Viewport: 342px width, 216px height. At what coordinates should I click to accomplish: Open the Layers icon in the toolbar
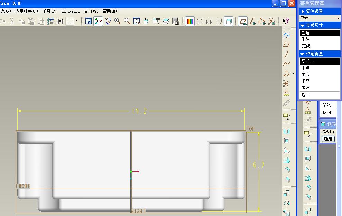166,21
